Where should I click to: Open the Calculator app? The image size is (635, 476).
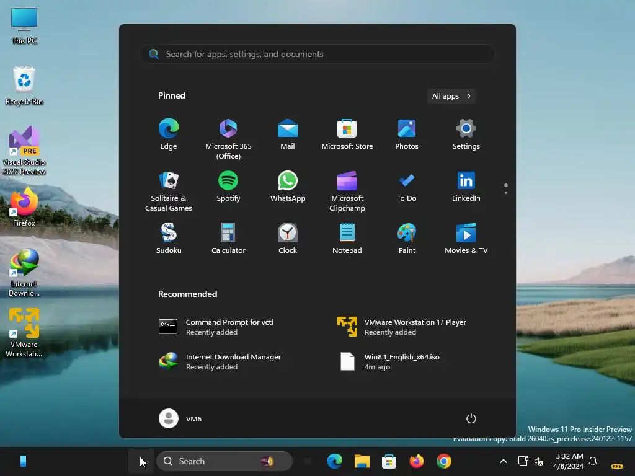point(228,239)
